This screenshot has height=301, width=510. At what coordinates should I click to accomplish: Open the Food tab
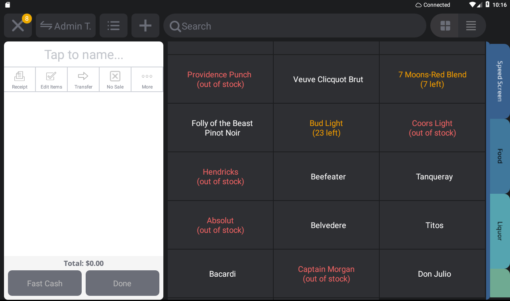pos(499,156)
